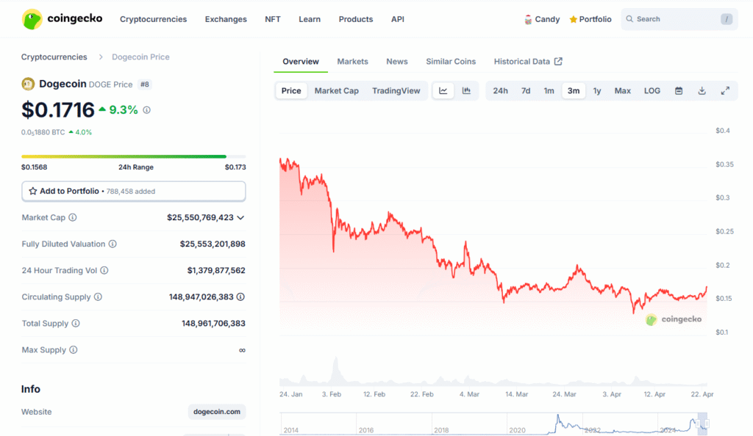Open the calendar date range picker
Image resolution: width=753 pixels, height=436 pixels.
point(679,91)
